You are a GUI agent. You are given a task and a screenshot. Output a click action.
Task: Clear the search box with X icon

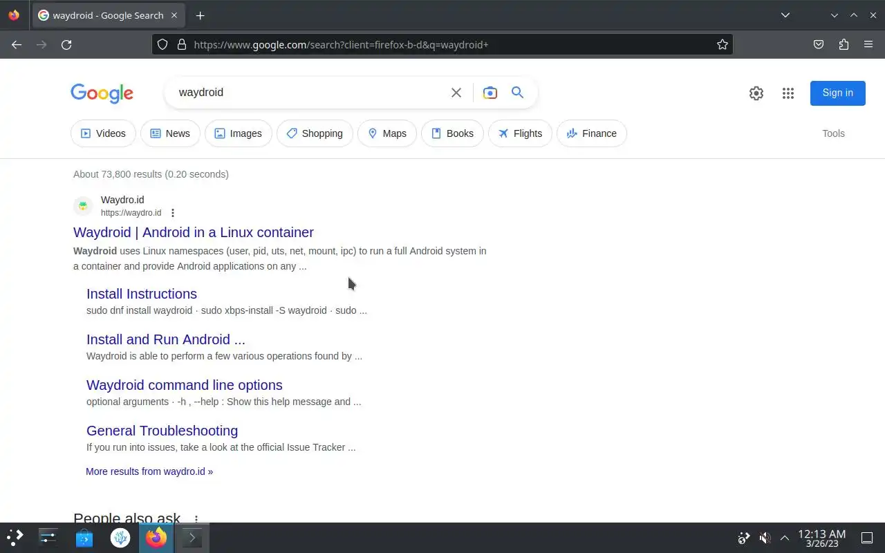[x=456, y=93]
